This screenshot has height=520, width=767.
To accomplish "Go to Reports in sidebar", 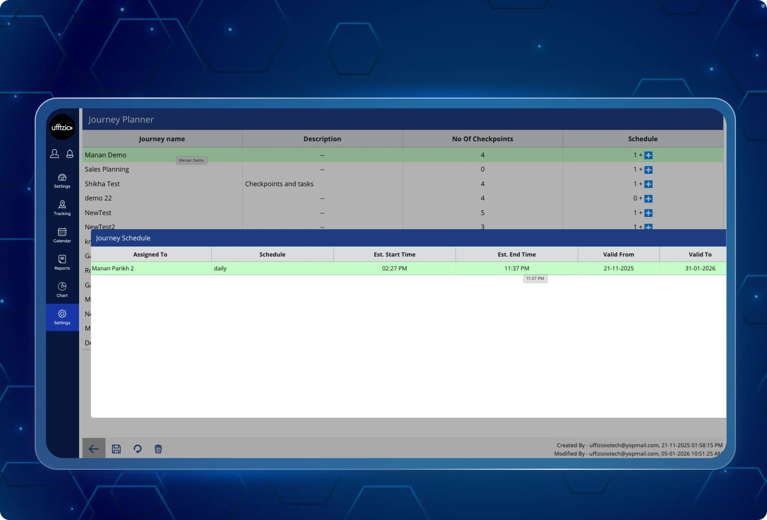I will pos(62,262).
